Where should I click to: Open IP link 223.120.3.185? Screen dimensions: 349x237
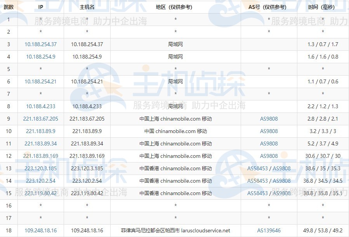point(40,168)
